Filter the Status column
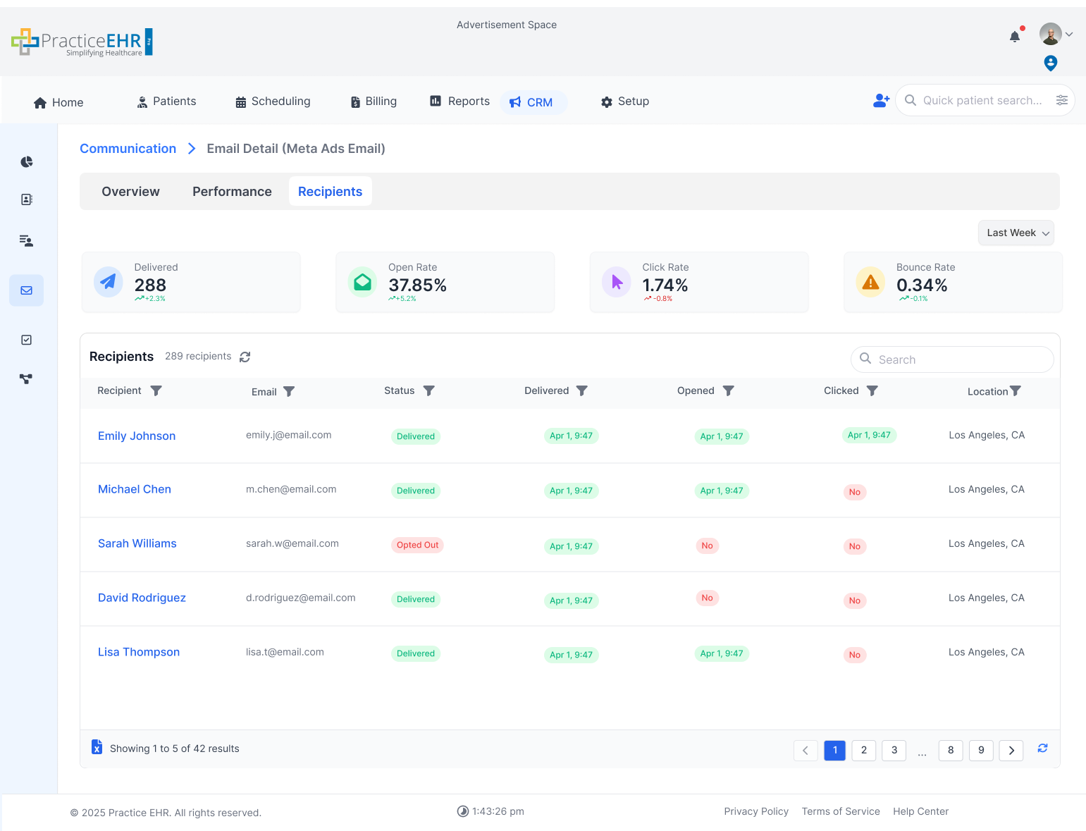This screenshot has height=831, width=1086. 428,390
